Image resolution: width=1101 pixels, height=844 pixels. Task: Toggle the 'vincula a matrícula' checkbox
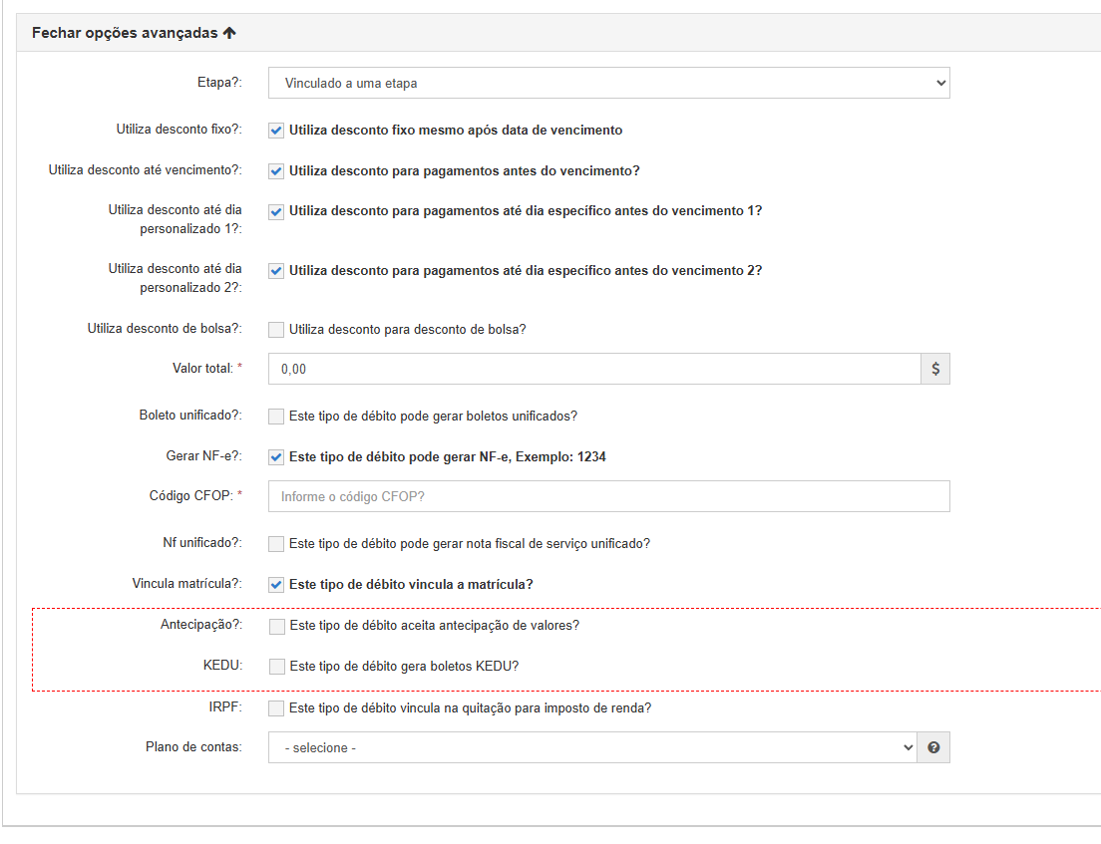click(x=276, y=585)
